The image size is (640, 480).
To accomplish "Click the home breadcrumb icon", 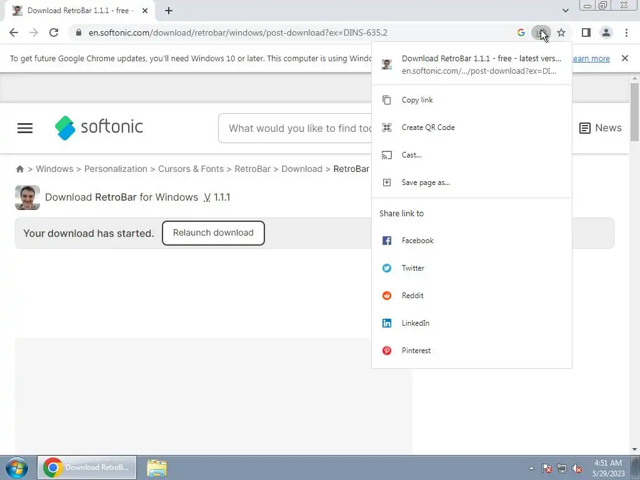I will point(19,169).
